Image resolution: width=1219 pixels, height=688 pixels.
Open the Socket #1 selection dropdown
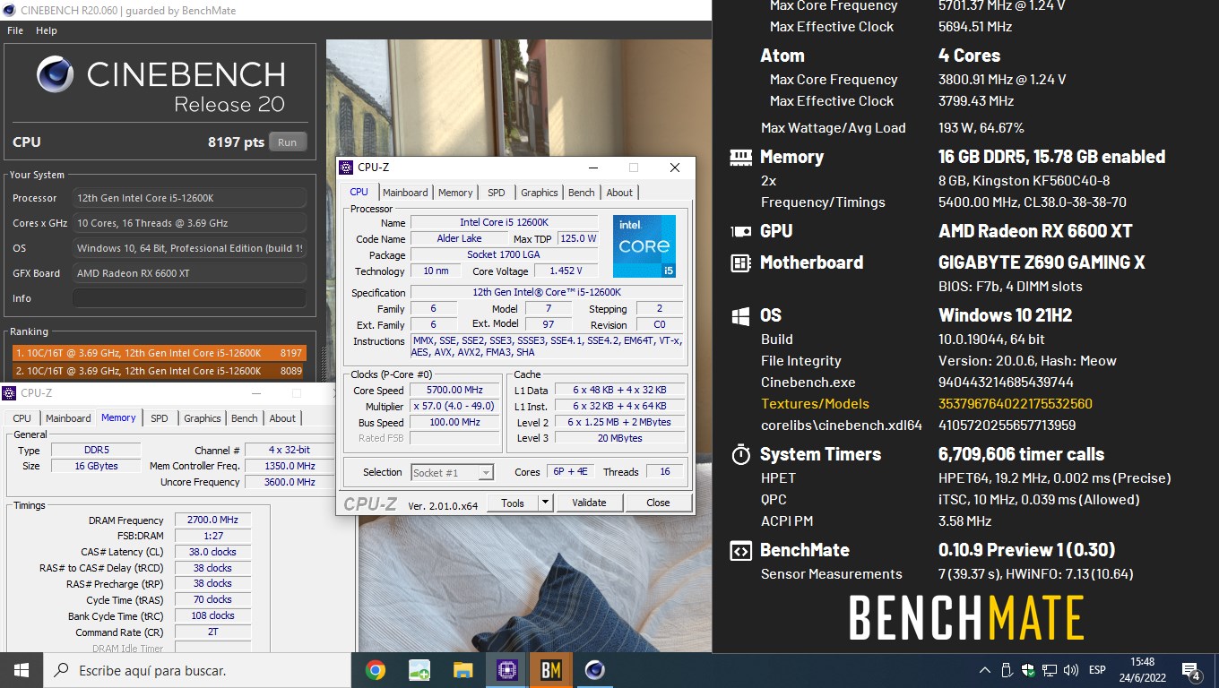point(453,472)
